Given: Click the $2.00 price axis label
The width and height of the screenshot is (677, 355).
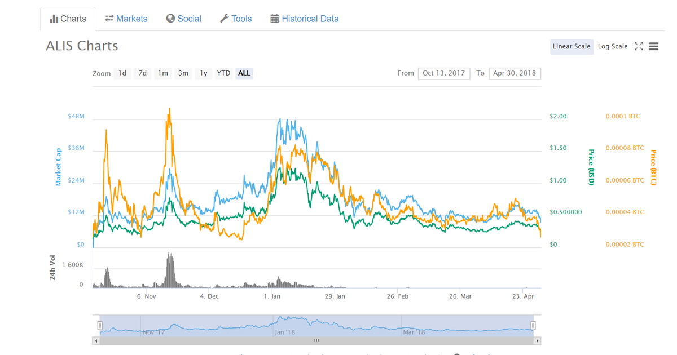Looking at the screenshot, I should (558, 117).
